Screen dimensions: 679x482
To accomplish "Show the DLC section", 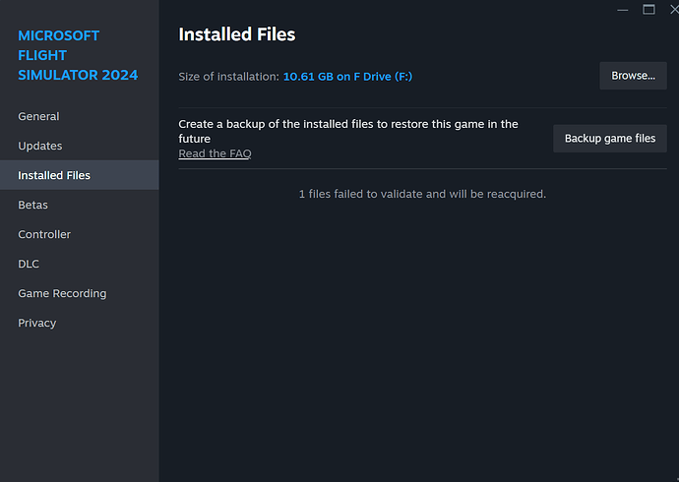I will coord(29,264).
